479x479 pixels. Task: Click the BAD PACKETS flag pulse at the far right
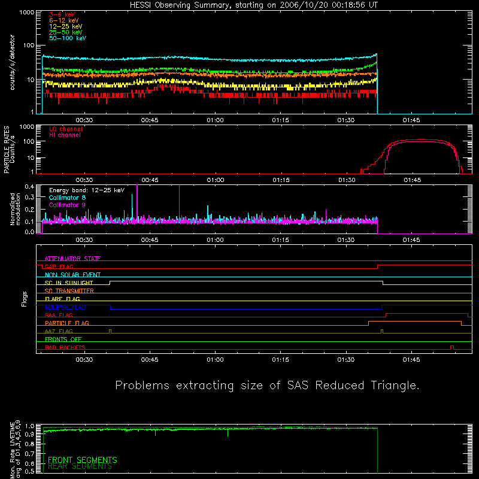(x=452, y=347)
